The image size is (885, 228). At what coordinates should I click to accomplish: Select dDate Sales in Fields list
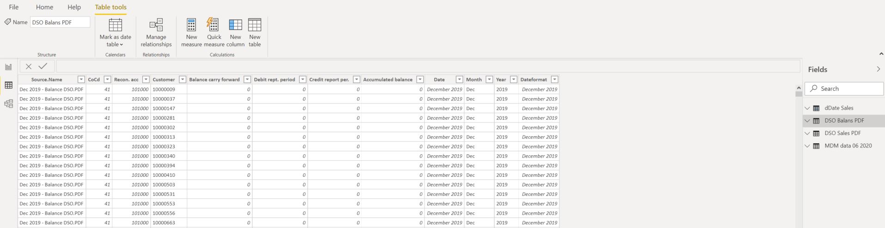click(x=839, y=108)
